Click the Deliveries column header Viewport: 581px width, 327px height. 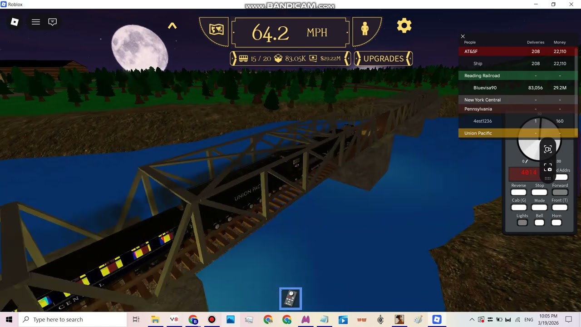536,42
